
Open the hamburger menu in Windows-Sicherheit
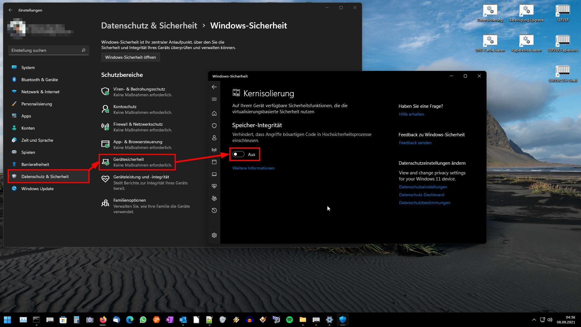coord(214,99)
